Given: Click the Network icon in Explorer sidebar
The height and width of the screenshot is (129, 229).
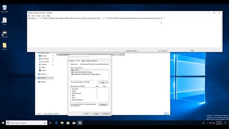Looking at the screenshot, I should click(39, 82).
